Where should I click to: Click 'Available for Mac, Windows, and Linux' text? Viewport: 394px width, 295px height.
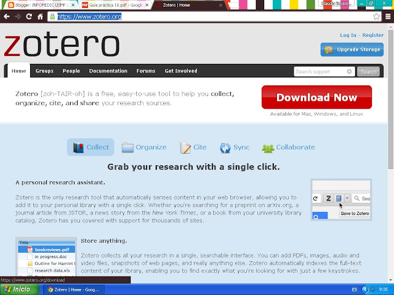coord(316,114)
